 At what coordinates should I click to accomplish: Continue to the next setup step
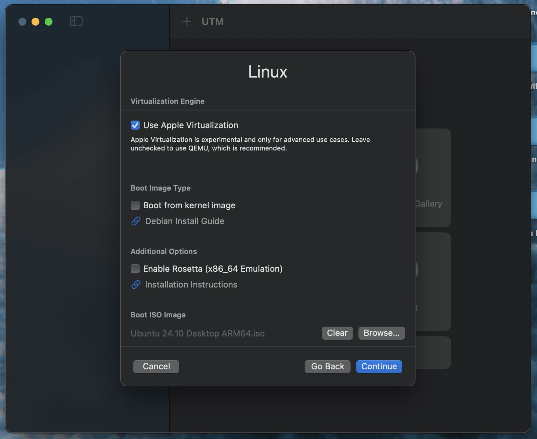coord(379,366)
